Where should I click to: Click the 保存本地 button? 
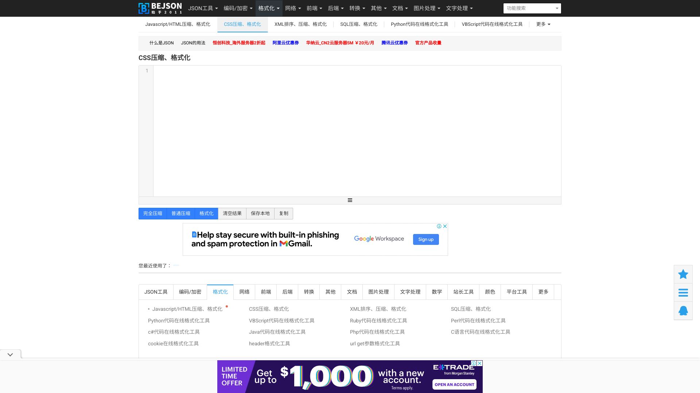[260, 214]
